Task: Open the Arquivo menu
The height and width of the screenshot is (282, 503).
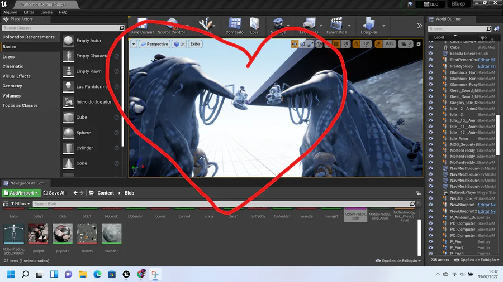Action: click(x=10, y=12)
